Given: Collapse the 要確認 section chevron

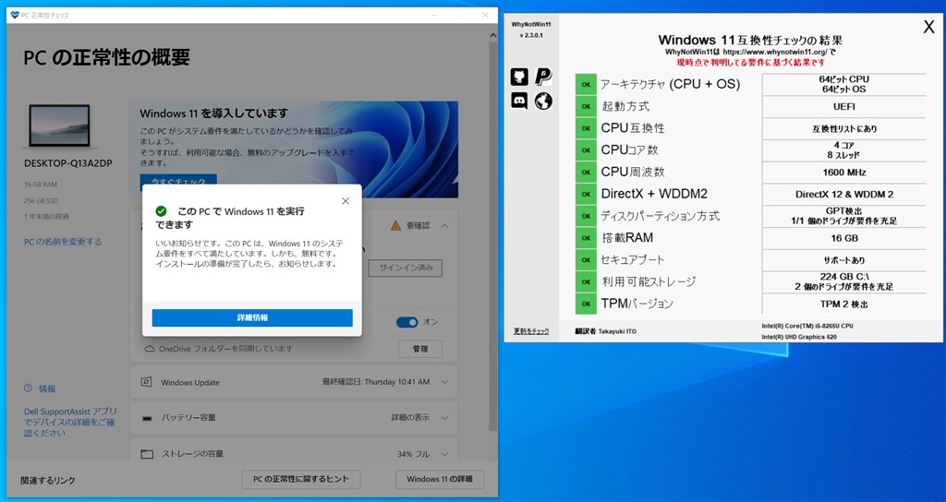Looking at the screenshot, I should click(444, 225).
